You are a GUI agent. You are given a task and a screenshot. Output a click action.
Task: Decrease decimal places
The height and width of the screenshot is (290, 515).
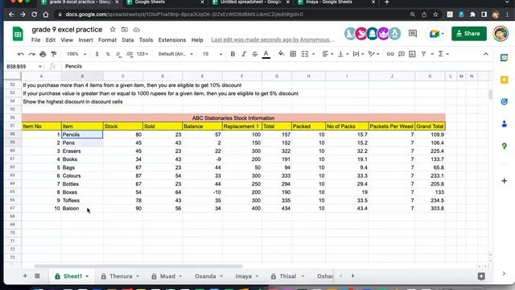point(118,54)
